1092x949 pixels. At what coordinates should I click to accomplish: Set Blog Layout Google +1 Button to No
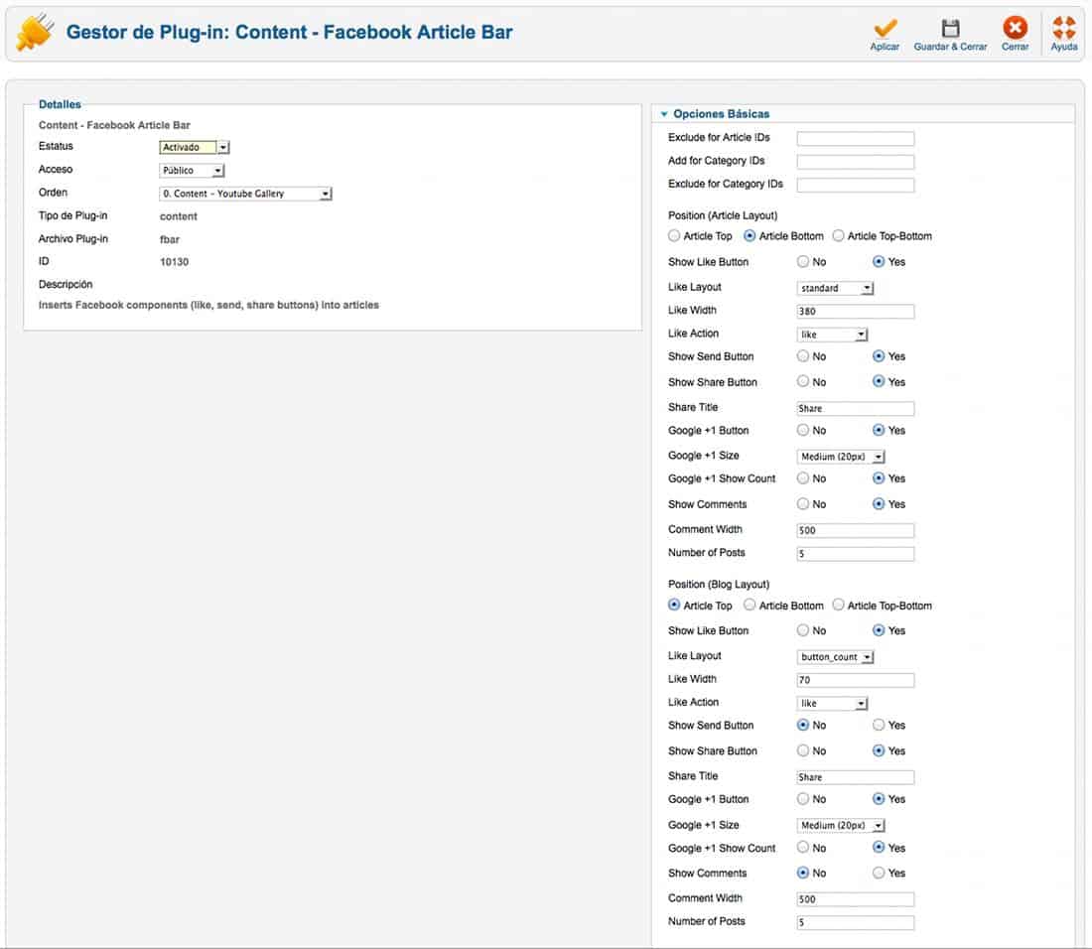coord(803,799)
